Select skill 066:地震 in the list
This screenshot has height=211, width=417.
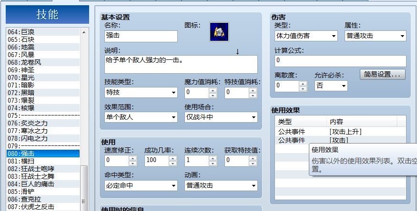point(43,47)
